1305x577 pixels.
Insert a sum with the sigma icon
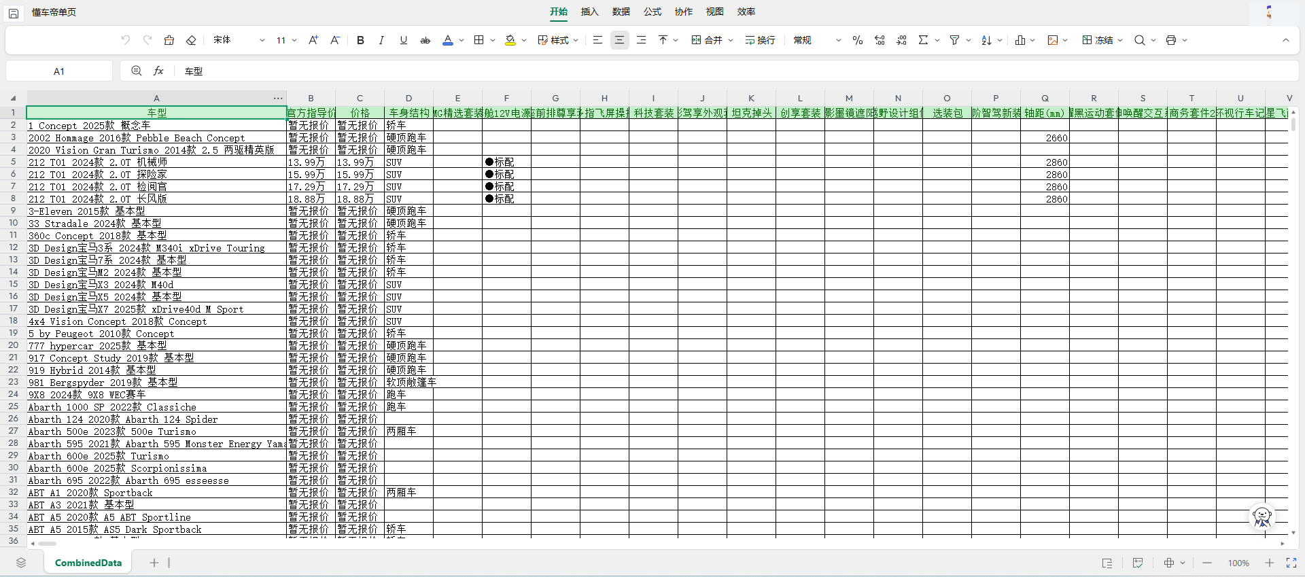923,40
